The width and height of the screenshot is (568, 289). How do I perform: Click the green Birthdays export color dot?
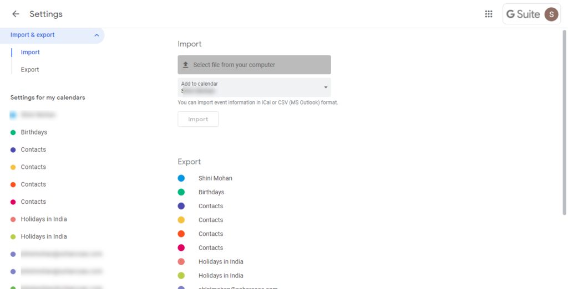coord(181,192)
